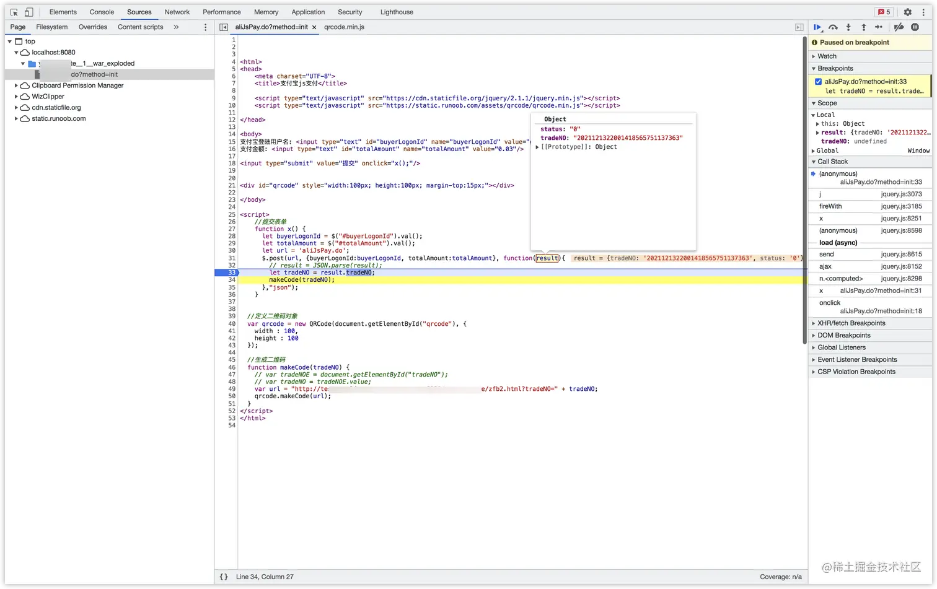Expand the static.runoob.com node
Image resolution: width=937 pixels, height=589 pixels.
(16, 119)
